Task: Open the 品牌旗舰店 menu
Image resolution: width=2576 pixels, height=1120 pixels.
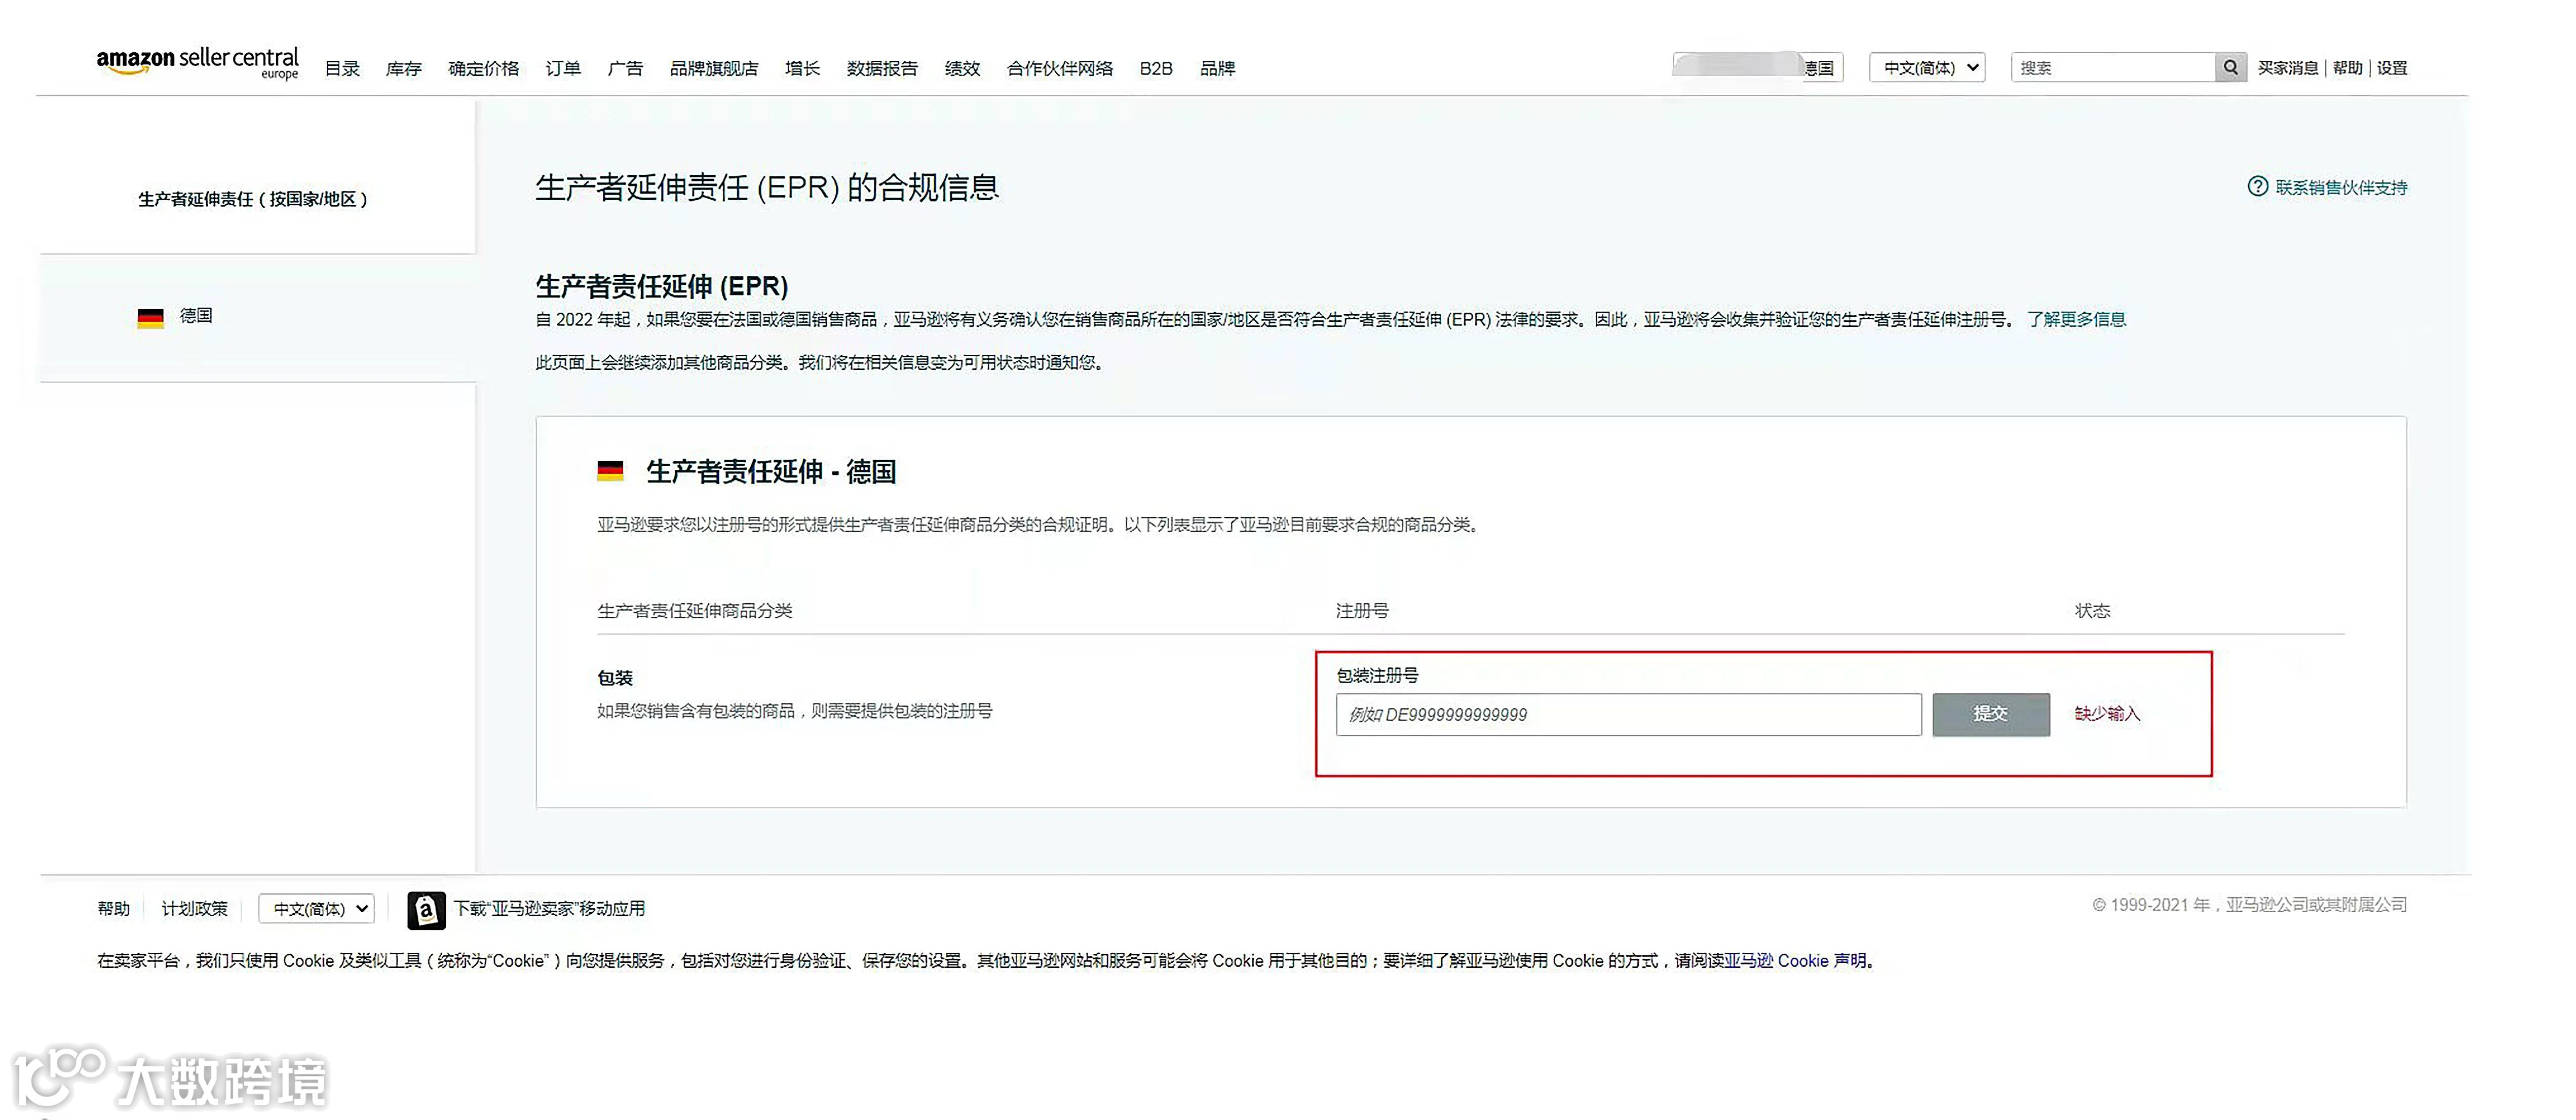Action: click(x=714, y=69)
